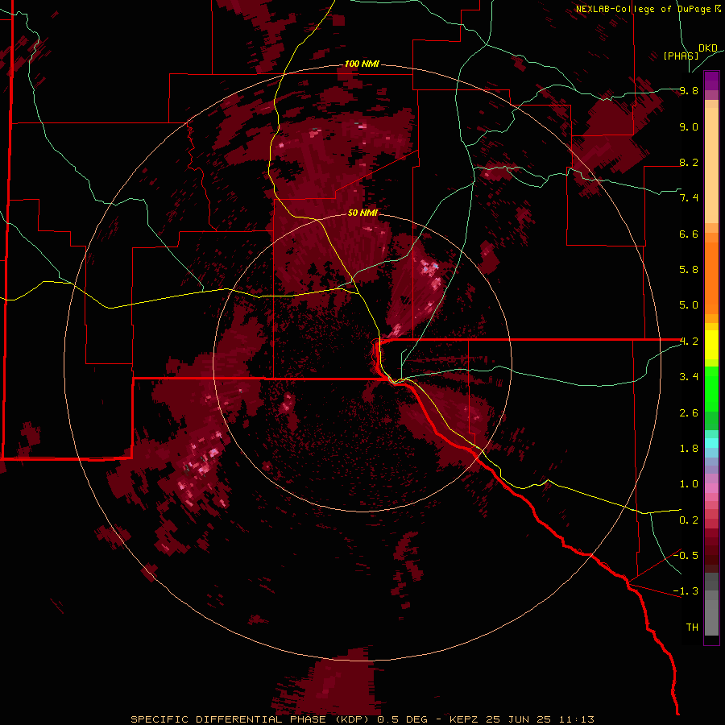Click the 5.0 value on the color scale
Image resolution: width=725 pixels, height=725 pixels.
tap(689, 305)
